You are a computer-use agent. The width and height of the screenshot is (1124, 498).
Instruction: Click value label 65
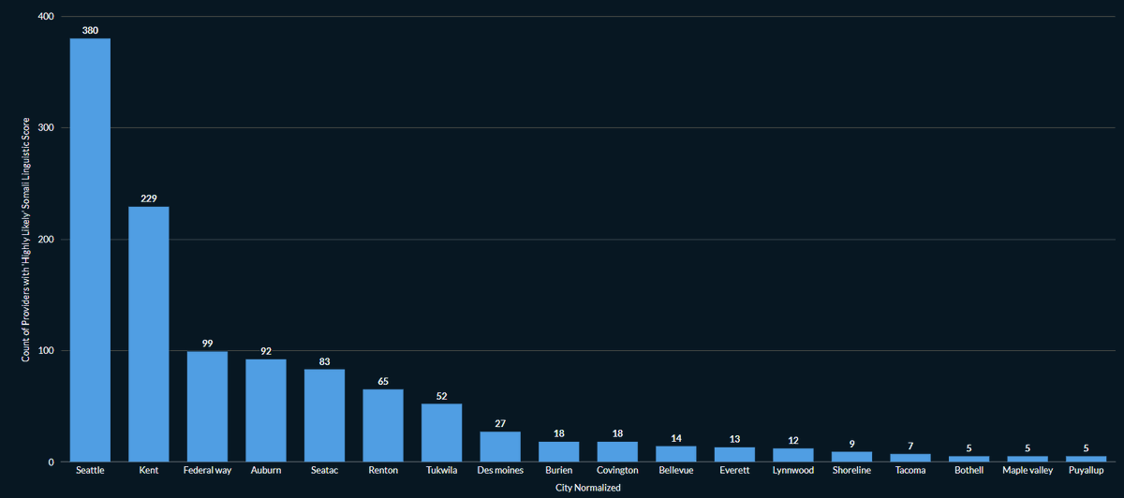point(383,381)
